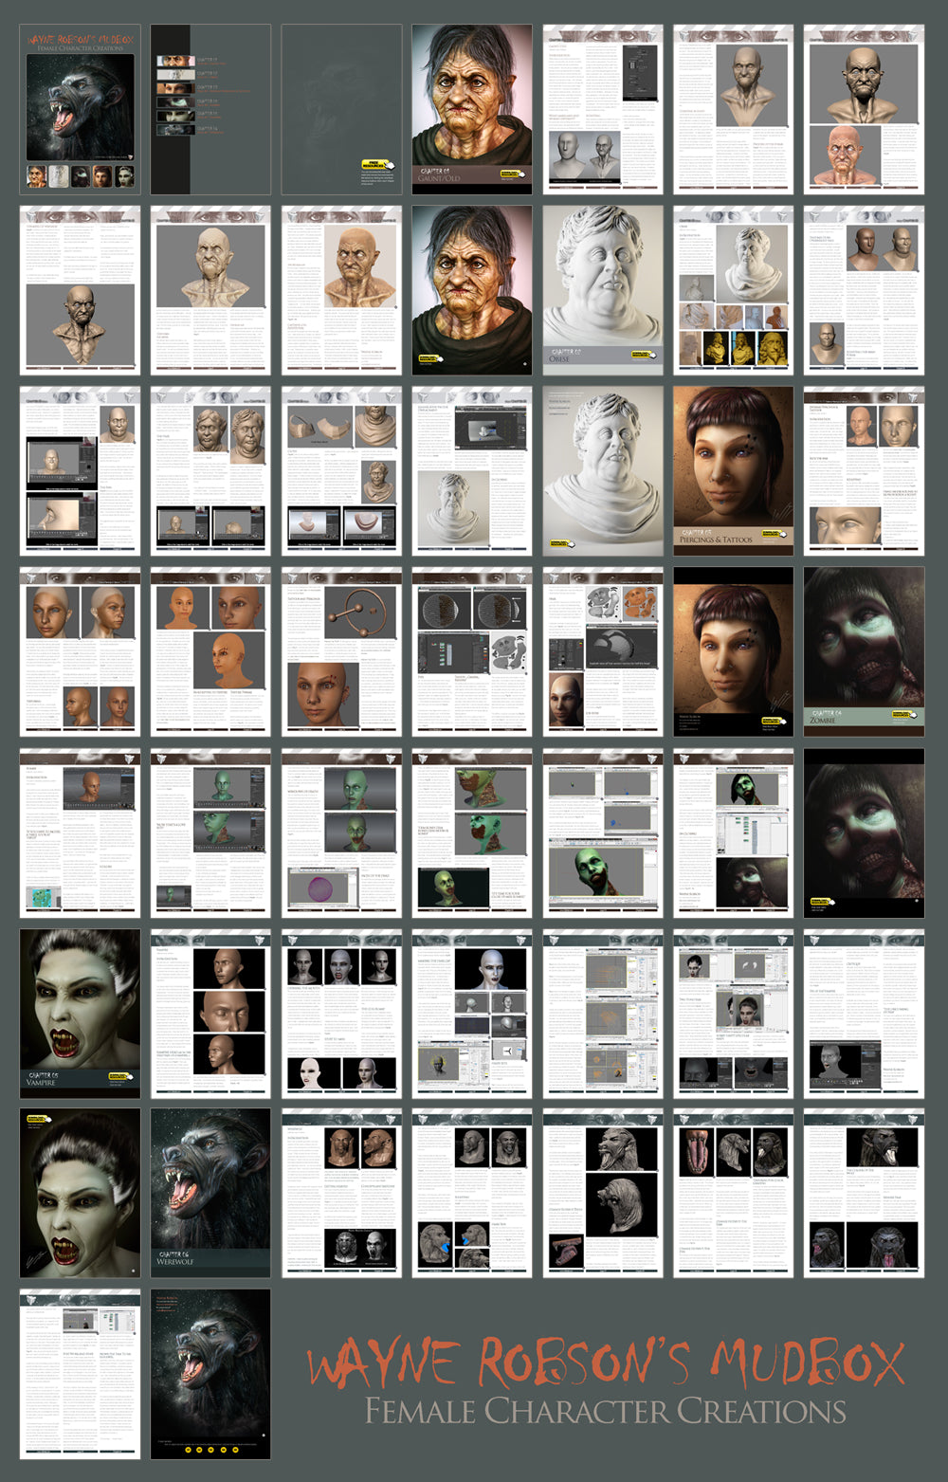Click the old woman thumbnail at the bottom of the cover
The height and width of the screenshot is (1482, 948).
pos(36,175)
